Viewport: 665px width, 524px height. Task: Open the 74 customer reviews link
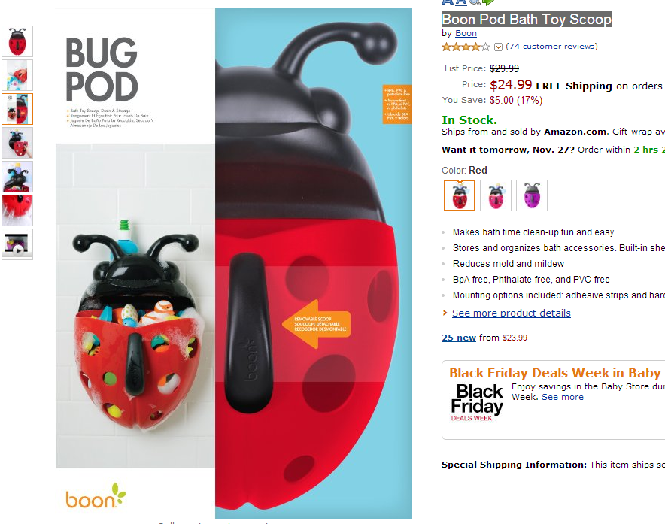[x=551, y=46]
